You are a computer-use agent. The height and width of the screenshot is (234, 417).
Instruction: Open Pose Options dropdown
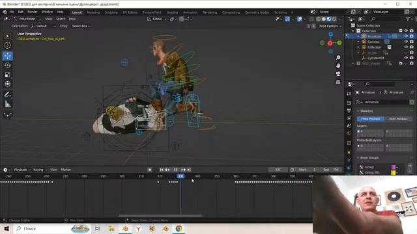click(x=330, y=26)
